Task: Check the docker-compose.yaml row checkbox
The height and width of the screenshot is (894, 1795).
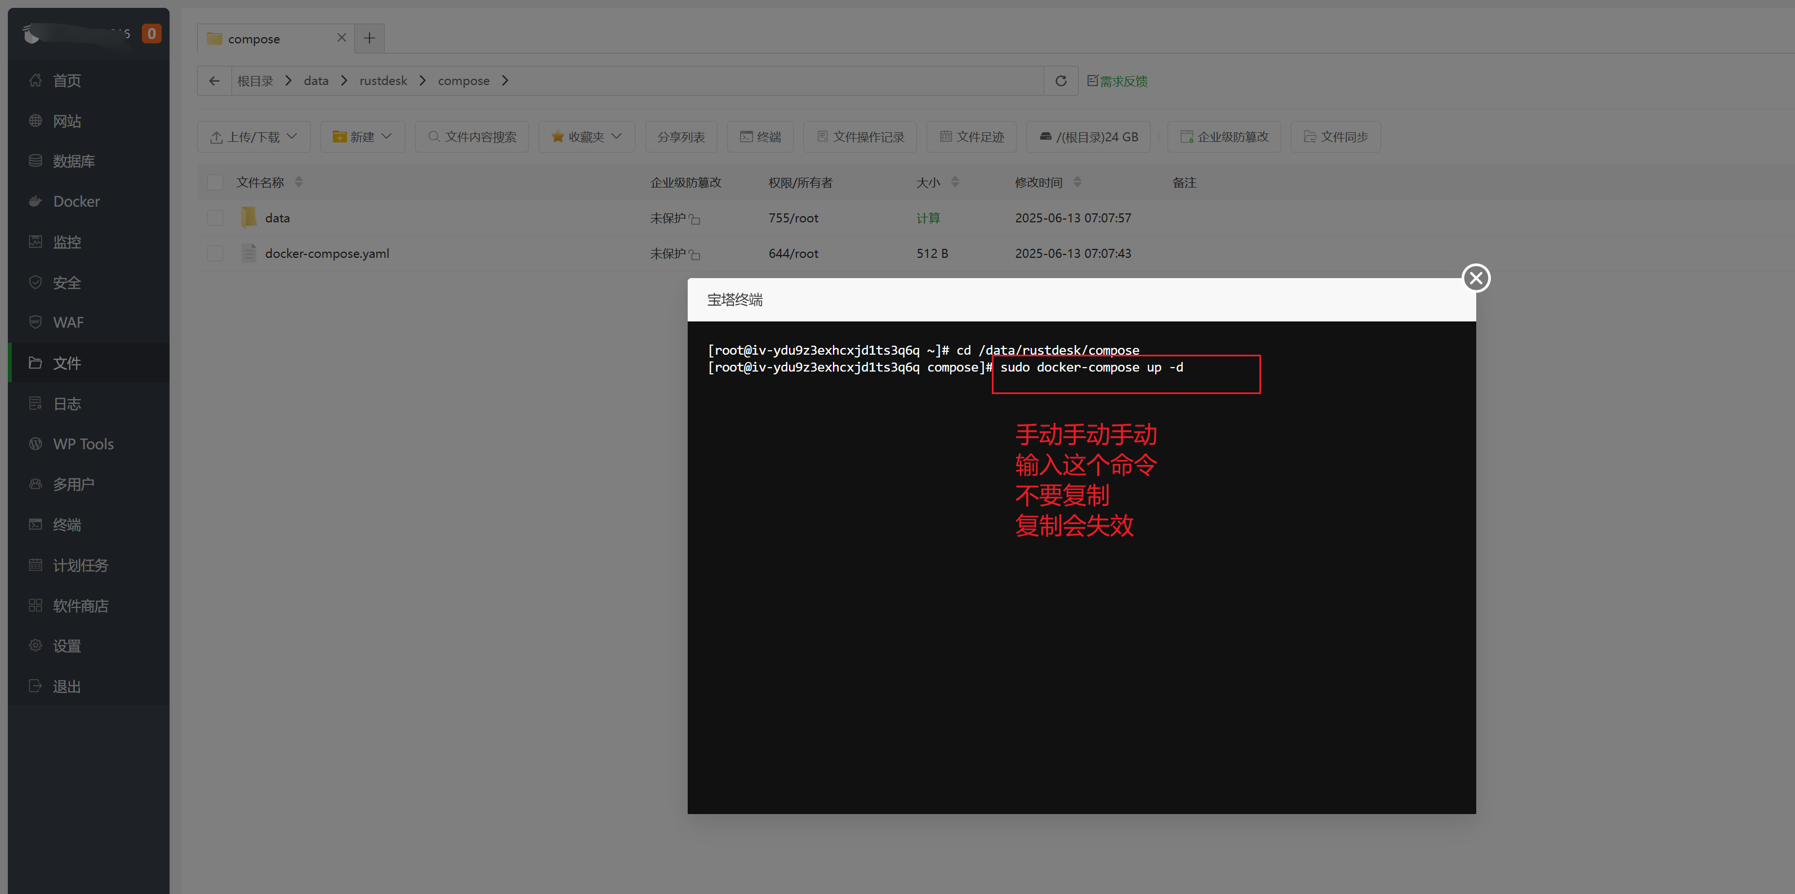Action: [x=215, y=253]
